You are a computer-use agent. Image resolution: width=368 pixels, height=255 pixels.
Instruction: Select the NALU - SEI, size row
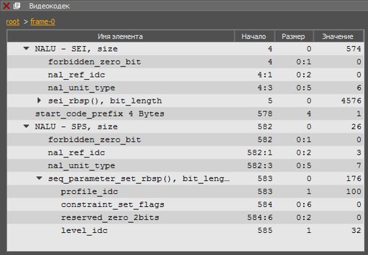tap(185, 49)
